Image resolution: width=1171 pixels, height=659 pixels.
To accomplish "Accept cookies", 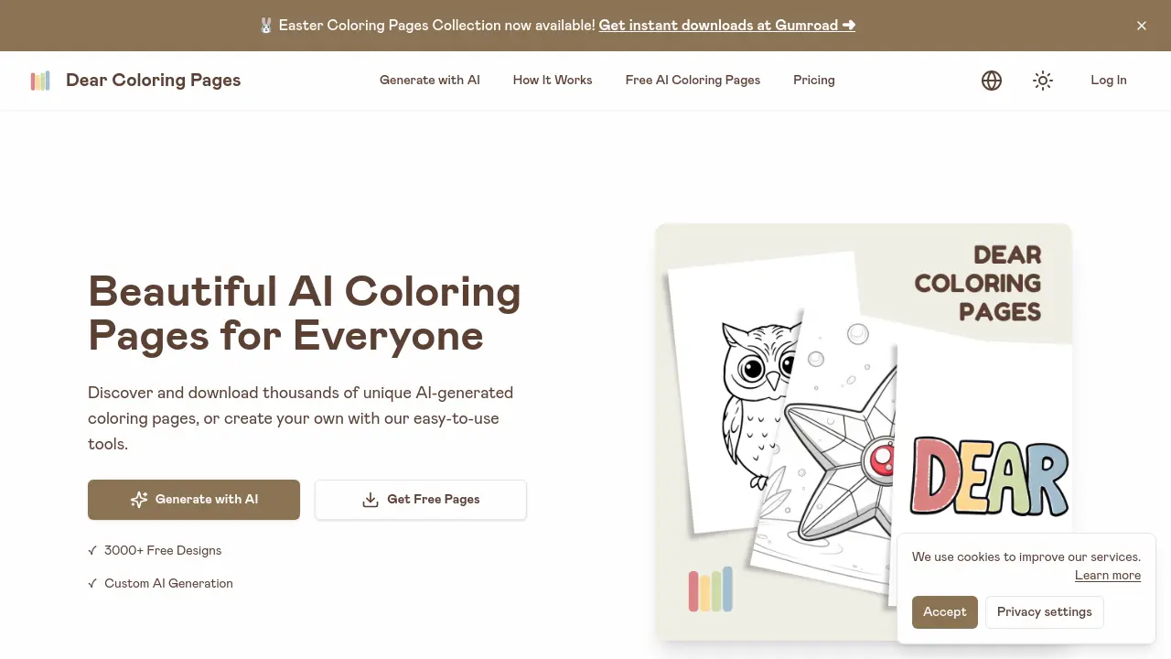I will tap(945, 612).
